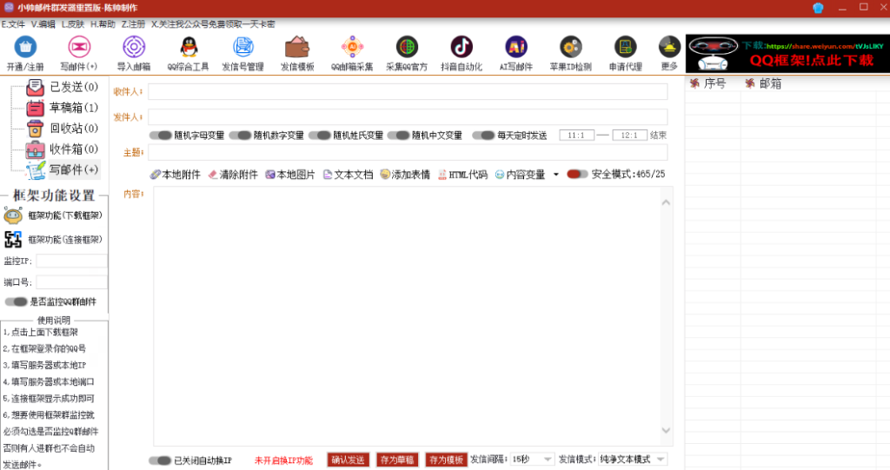Open the 收件箱(0) inbox folder
This screenshot has height=470, width=890.
coord(62,149)
